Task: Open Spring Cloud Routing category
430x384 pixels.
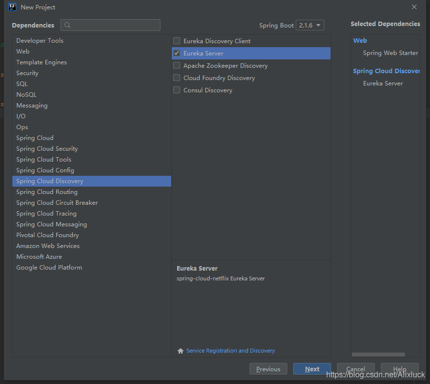Action: [x=92, y=192]
